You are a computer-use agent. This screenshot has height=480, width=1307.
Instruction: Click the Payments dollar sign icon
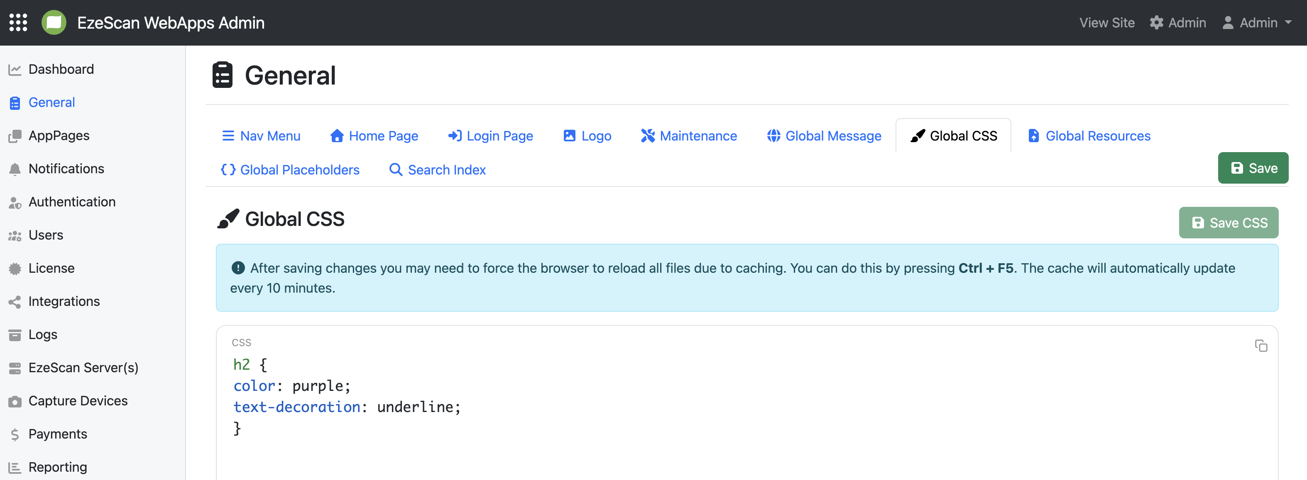click(x=15, y=434)
